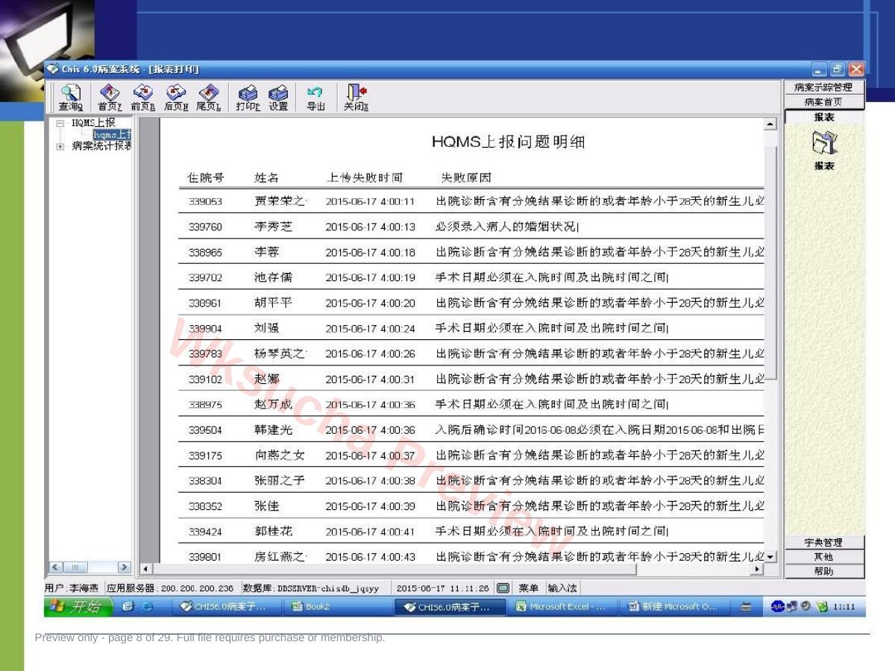Switch to Microsoft Excel taskbar window
The width and height of the screenshot is (895, 671).
click(565, 607)
